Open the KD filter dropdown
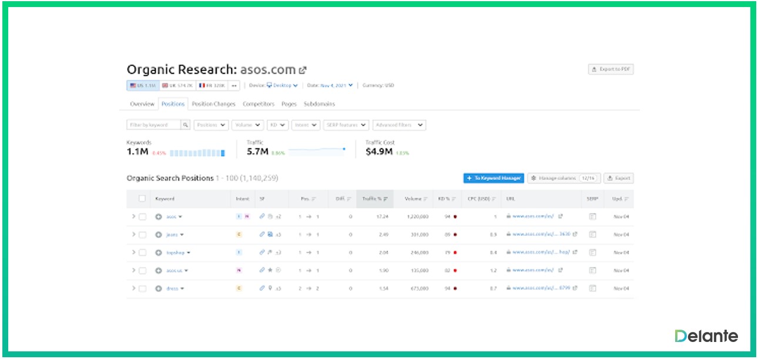The image size is (758, 359). 278,125
